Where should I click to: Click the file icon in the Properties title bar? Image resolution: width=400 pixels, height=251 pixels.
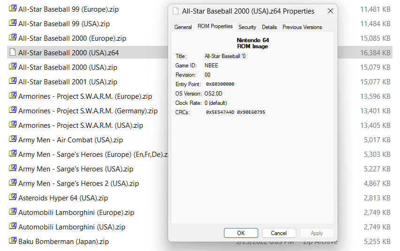(x=176, y=11)
